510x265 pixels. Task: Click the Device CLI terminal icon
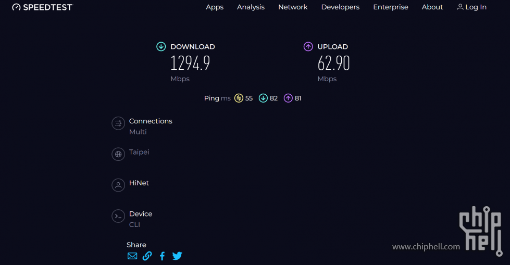[118, 216]
